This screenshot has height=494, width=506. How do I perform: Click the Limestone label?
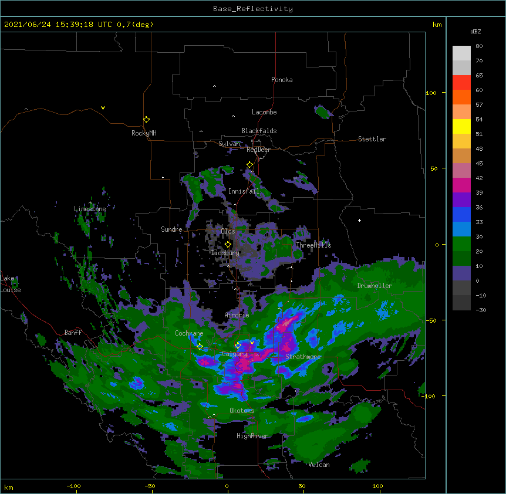(x=90, y=209)
